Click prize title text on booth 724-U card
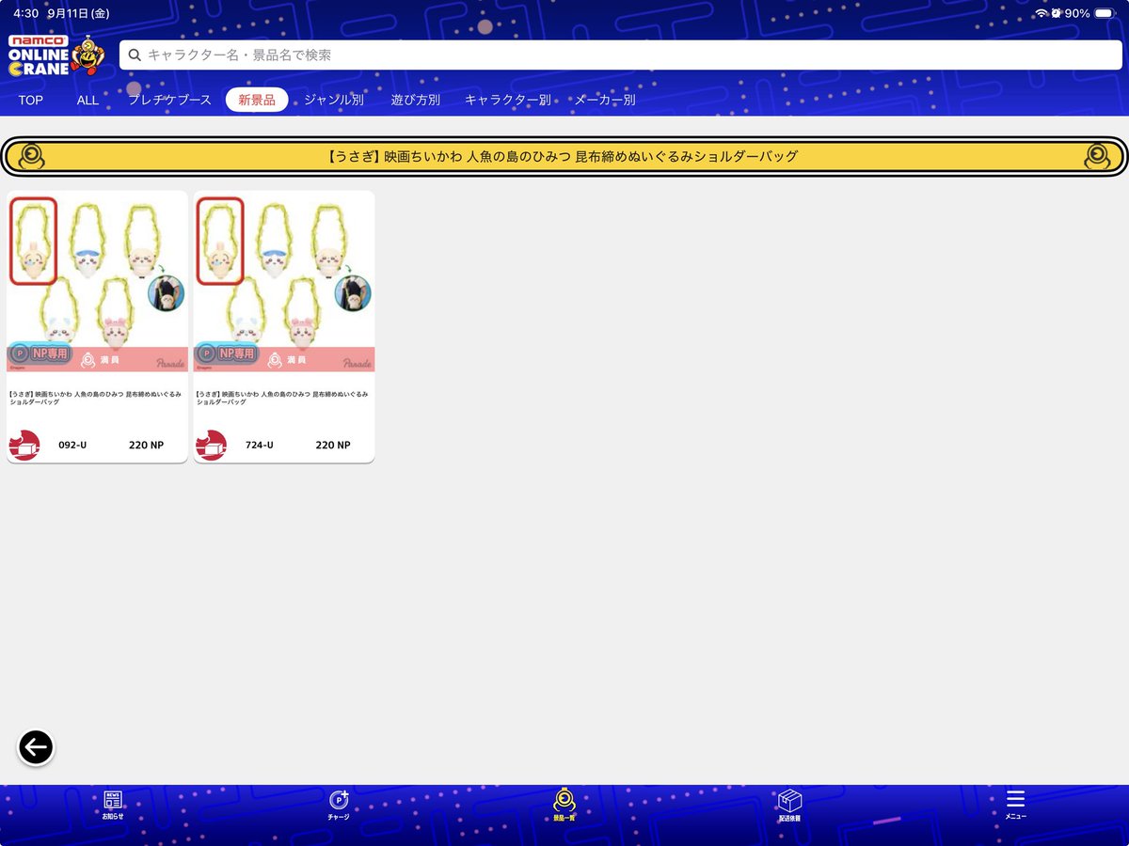Image resolution: width=1129 pixels, height=846 pixels. (x=282, y=398)
